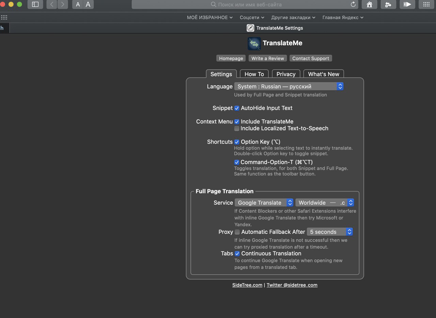Click the address search field

click(245, 4)
